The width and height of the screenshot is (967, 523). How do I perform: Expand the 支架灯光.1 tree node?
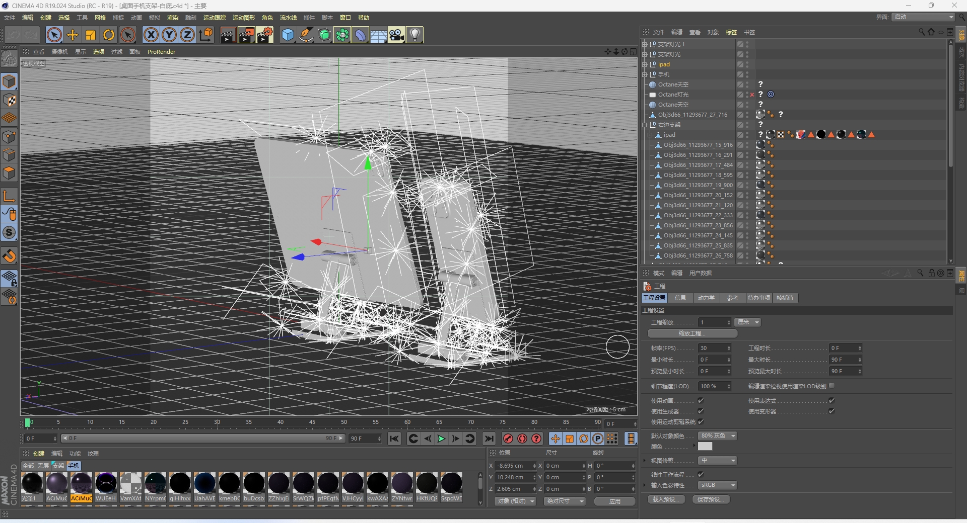[x=644, y=44]
